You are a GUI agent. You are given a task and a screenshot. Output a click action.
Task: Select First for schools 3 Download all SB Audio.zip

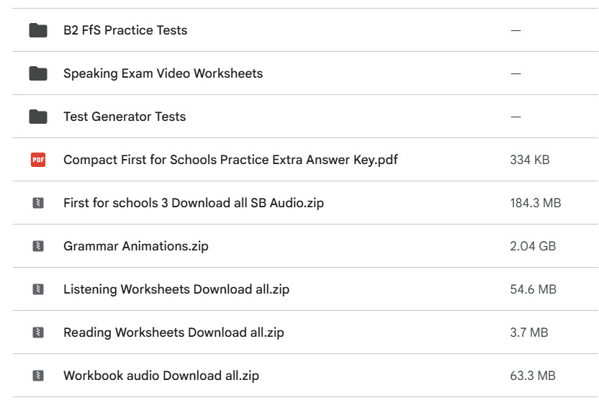pyautogui.click(x=194, y=203)
